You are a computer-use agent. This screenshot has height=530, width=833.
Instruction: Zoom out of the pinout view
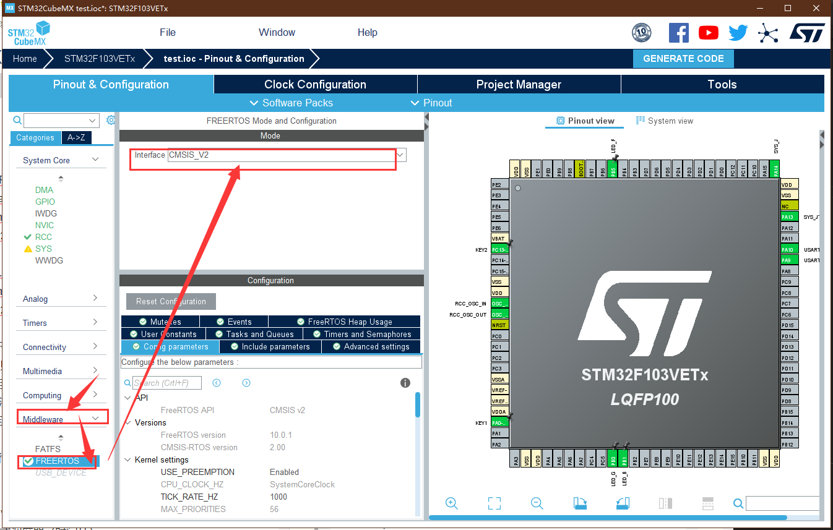point(537,503)
